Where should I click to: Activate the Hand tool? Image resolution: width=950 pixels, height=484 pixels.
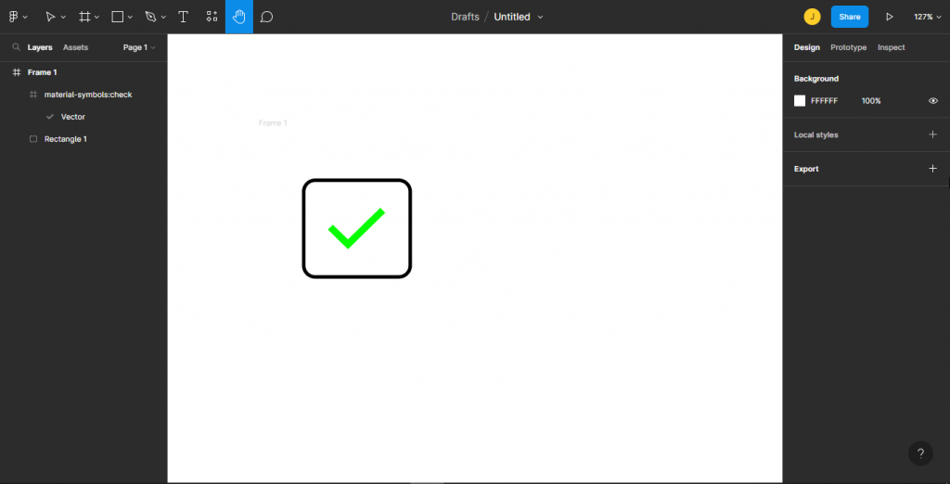point(239,17)
